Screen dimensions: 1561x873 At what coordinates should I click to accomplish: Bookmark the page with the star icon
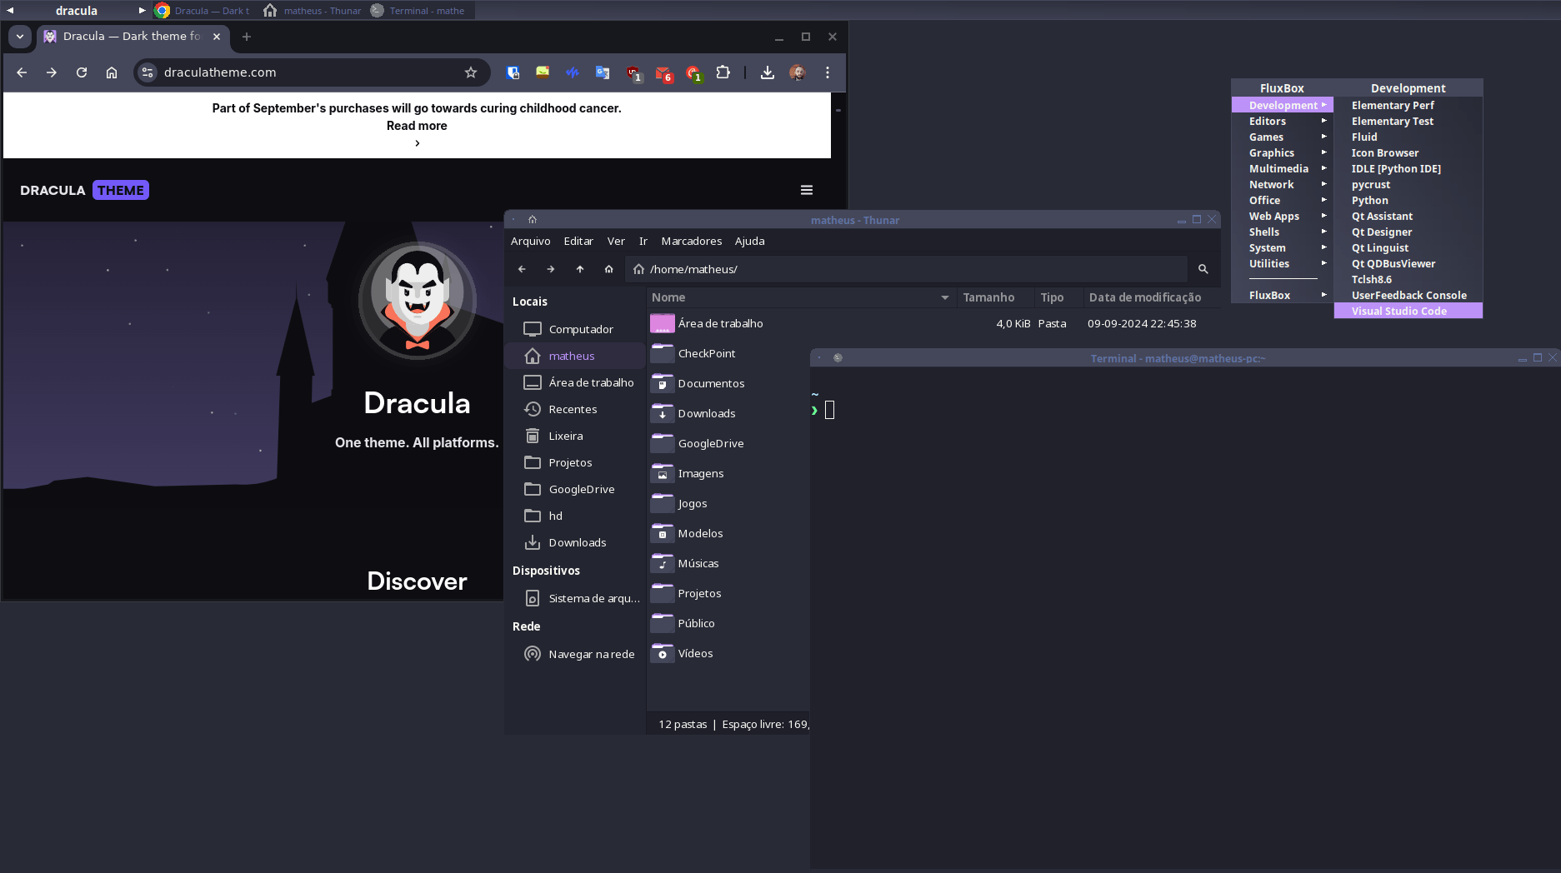pyautogui.click(x=471, y=72)
